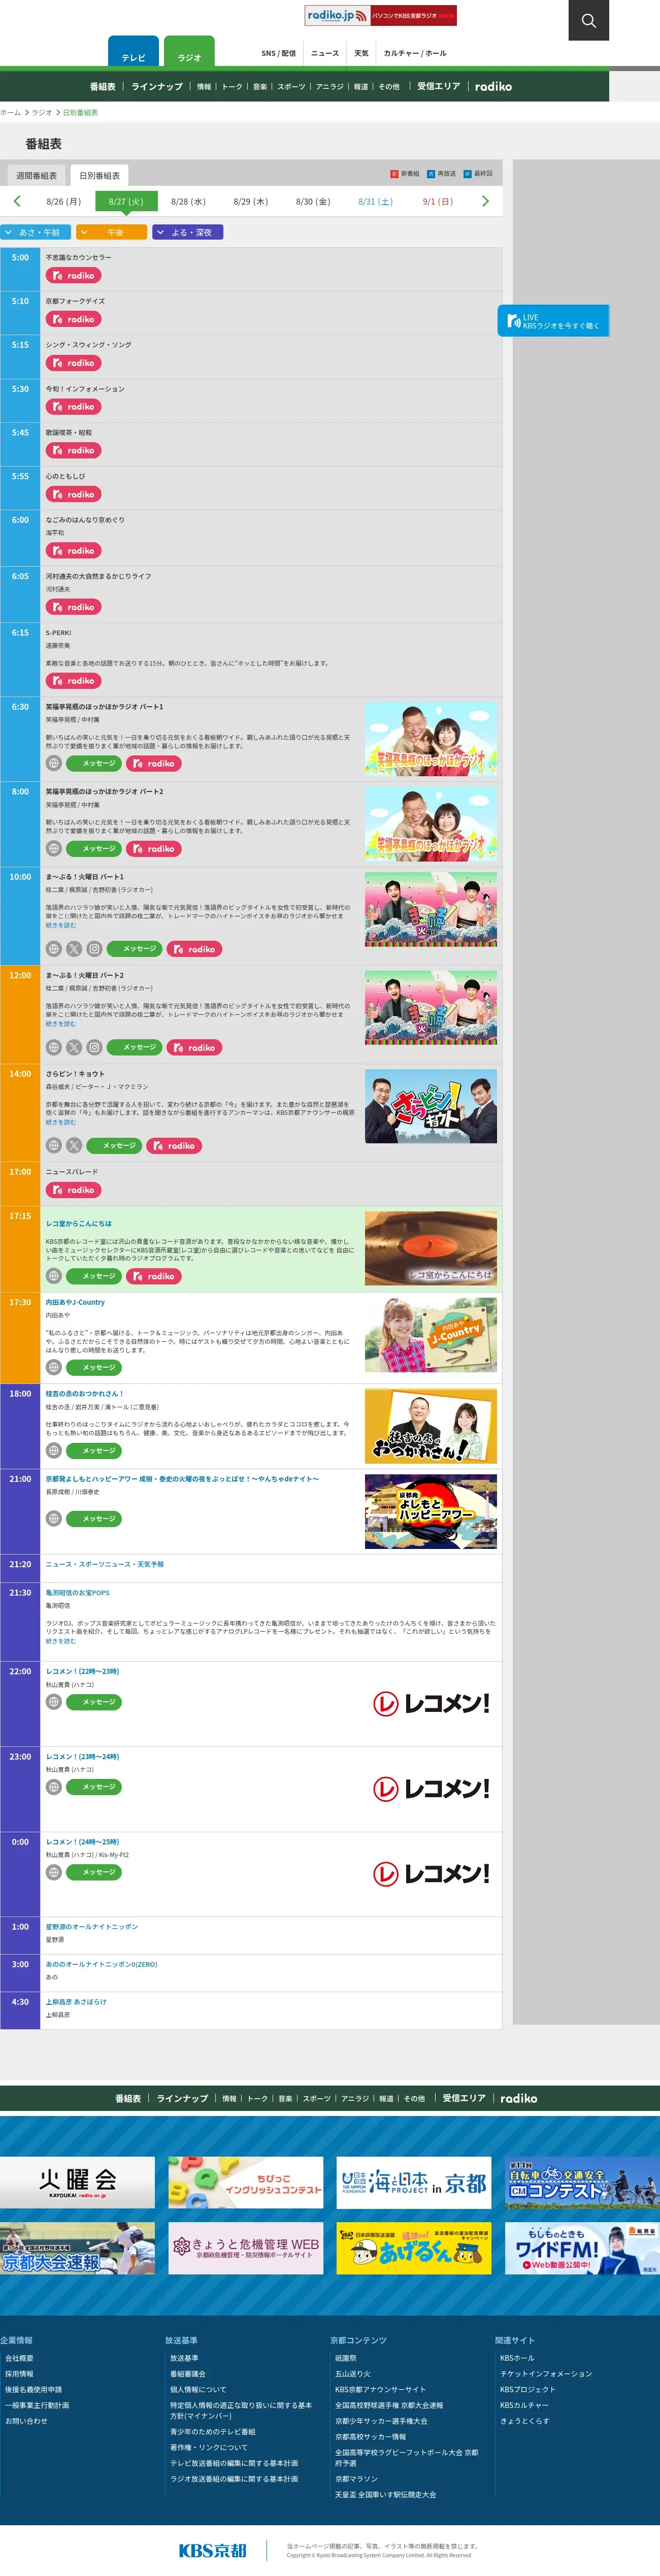
Task: Open globe icon for レコメン! 23時~24時
Action: point(54,1787)
